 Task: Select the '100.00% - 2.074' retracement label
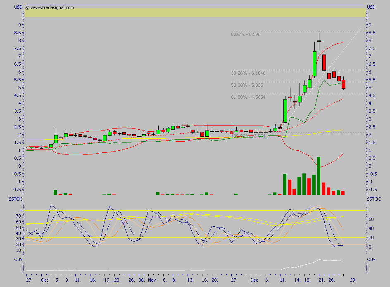pos(248,136)
